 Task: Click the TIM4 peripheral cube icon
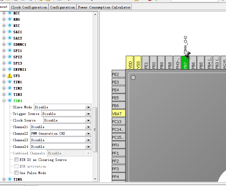tap(10, 101)
